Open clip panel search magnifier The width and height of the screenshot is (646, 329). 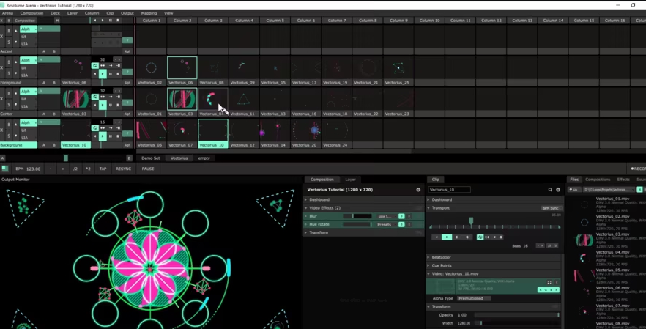[x=550, y=190]
